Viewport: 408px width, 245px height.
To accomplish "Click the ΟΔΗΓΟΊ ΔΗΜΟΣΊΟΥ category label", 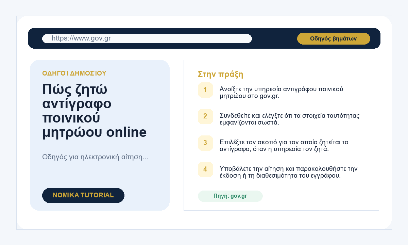I will [x=74, y=73].
